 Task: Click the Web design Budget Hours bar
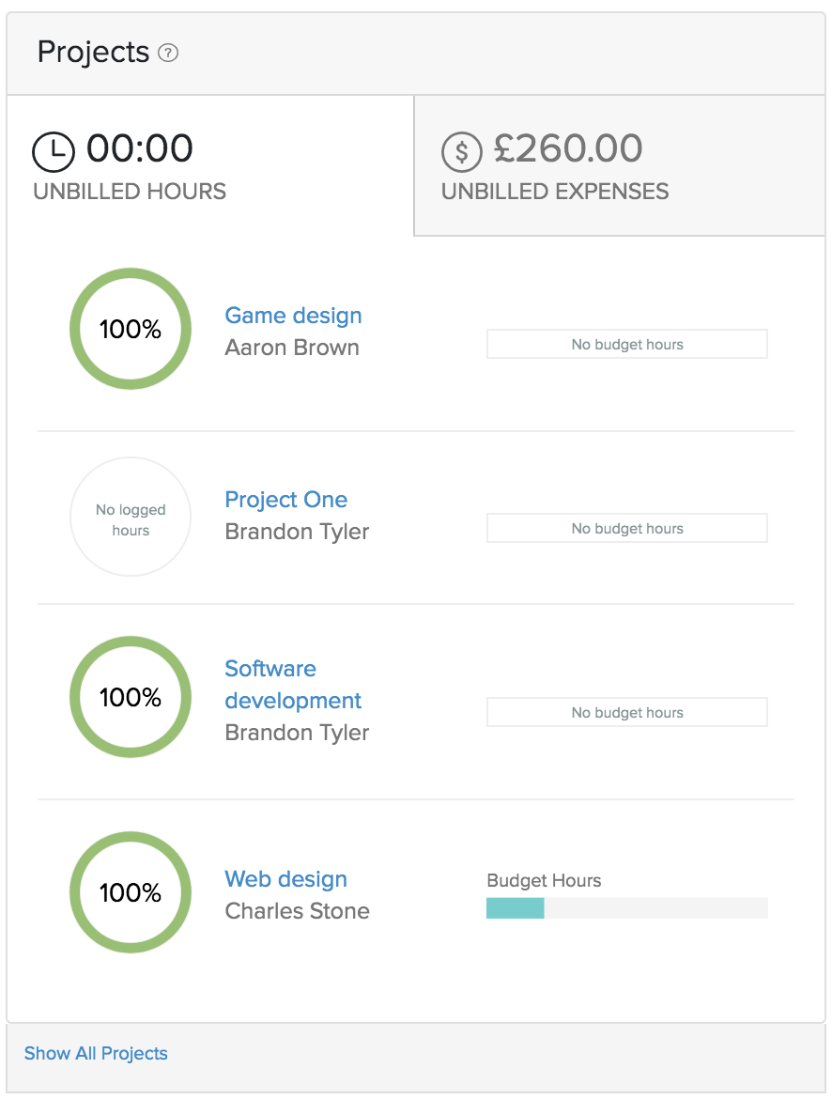[x=626, y=908]
